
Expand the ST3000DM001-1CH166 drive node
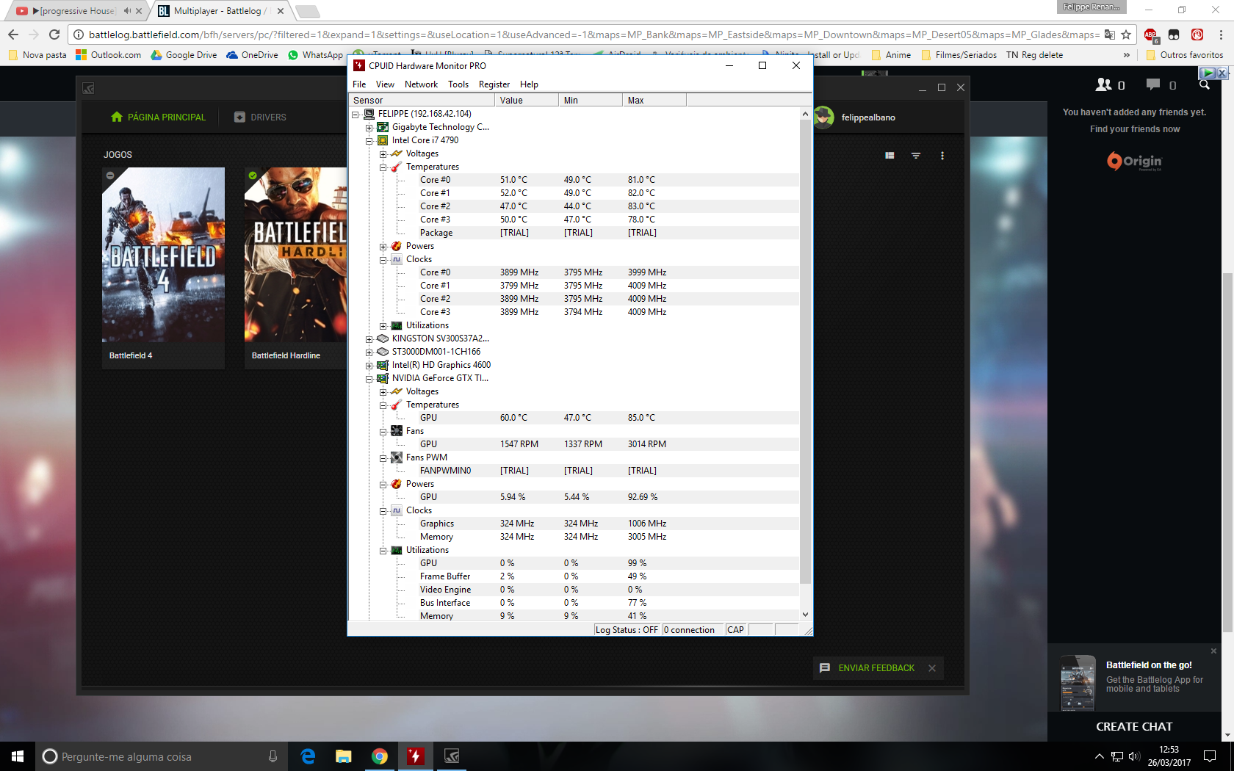(x=369, y=352)
